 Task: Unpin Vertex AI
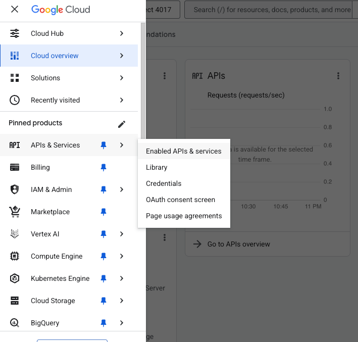point(104,234)
